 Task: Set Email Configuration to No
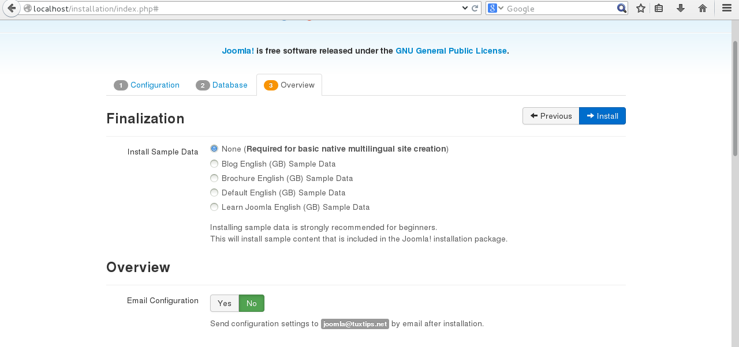click(252, 303)
